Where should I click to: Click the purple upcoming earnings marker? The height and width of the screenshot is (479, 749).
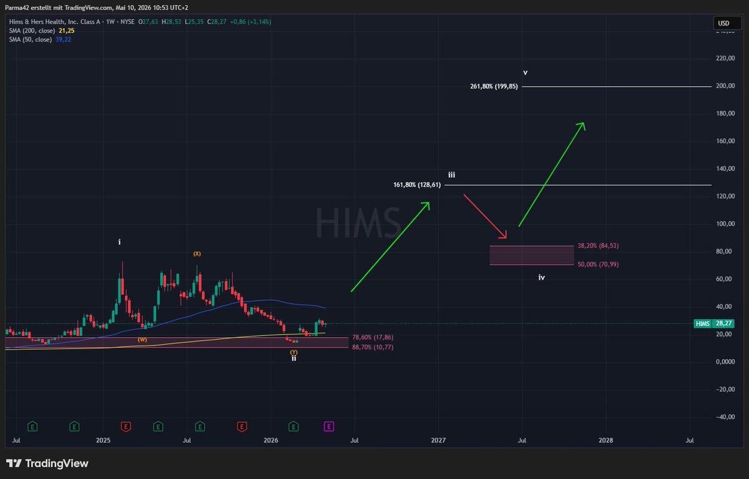[329, 427]
